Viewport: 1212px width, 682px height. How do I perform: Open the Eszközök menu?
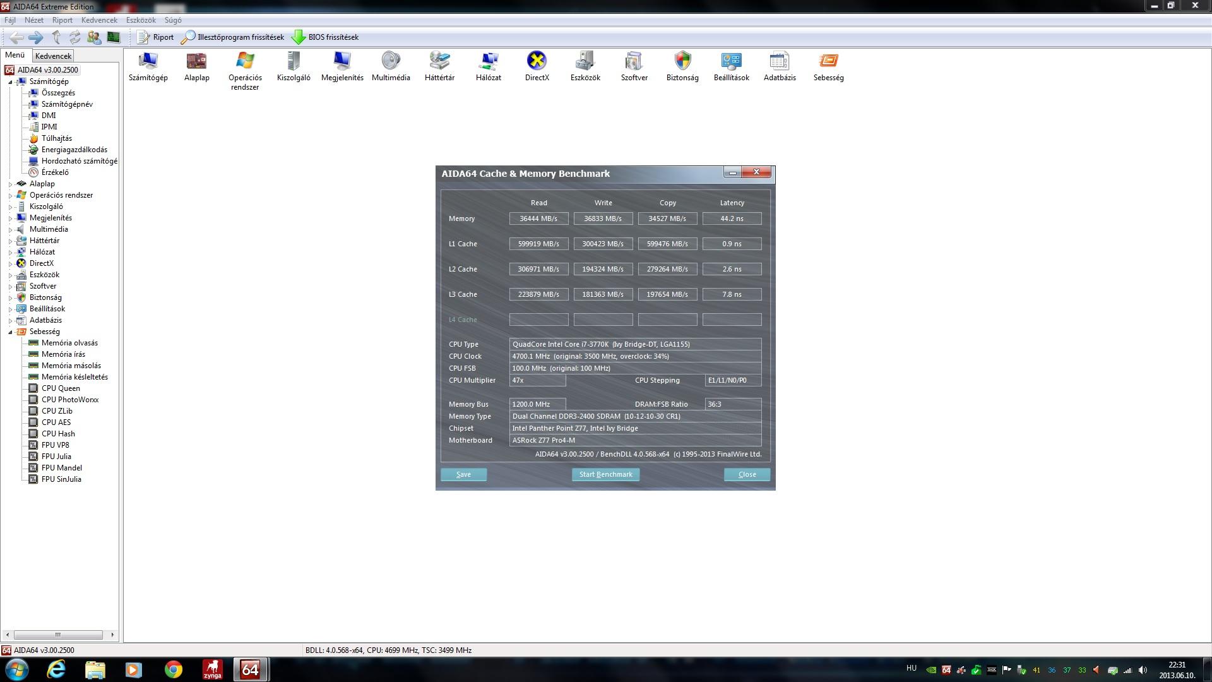point(141,20)
